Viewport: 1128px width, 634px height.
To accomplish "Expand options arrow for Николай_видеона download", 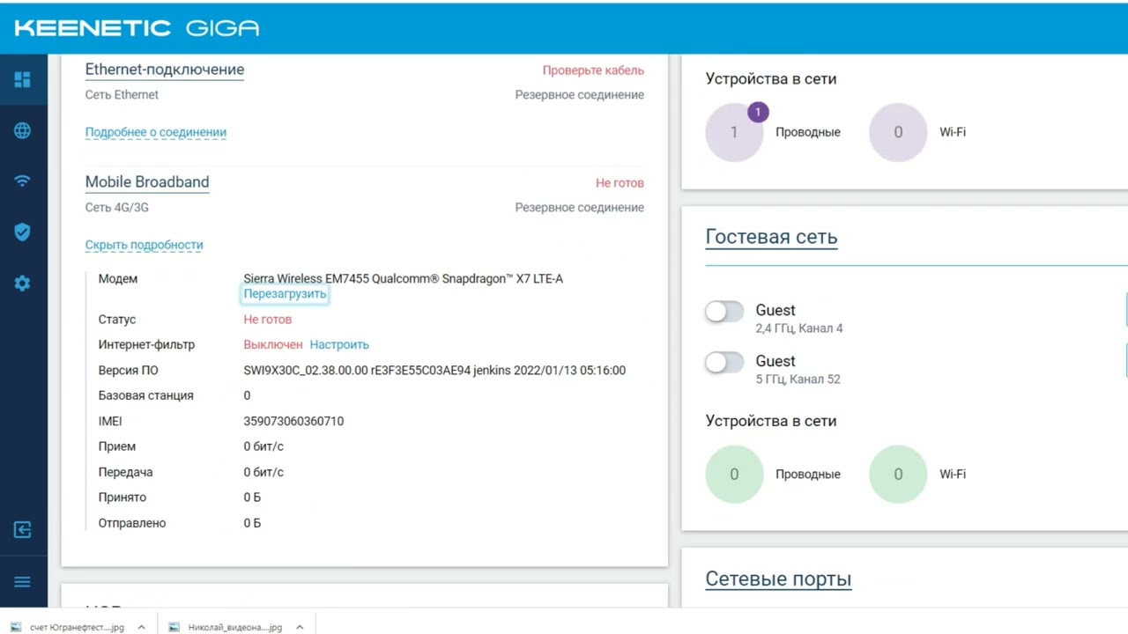I will click(x=300, y=627).
